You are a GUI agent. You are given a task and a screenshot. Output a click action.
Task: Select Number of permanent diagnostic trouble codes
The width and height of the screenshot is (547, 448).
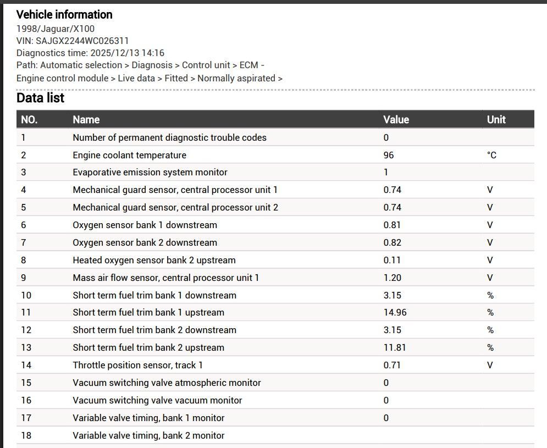click(169, 137)
